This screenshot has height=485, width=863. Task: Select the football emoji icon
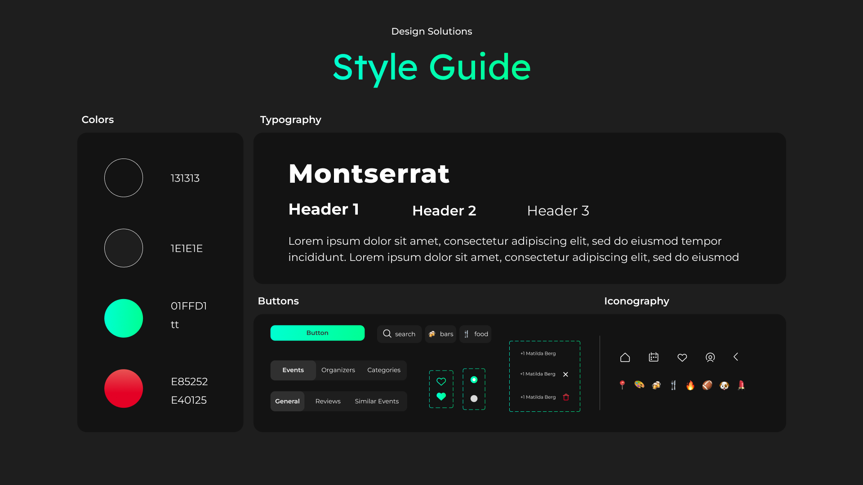point(707,385)
